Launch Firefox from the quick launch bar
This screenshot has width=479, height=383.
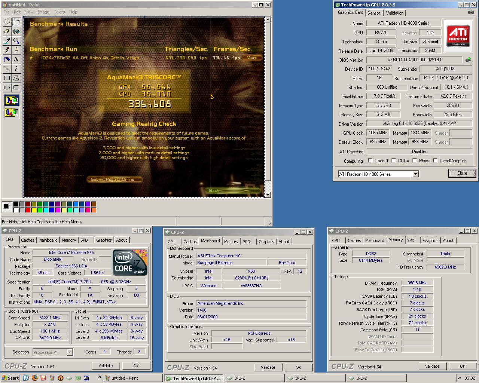click(x=34, y=378)
